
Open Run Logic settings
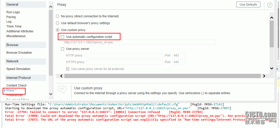tap(13, 12)
